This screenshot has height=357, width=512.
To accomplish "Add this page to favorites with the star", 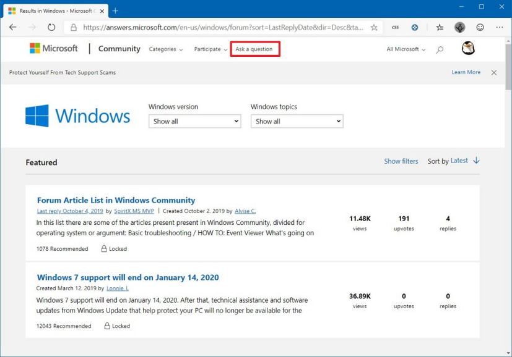I will tap(374, 27).
